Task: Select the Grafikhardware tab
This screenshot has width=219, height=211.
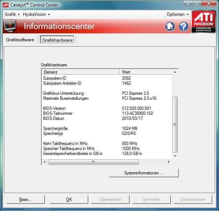Action: point(57,40)
